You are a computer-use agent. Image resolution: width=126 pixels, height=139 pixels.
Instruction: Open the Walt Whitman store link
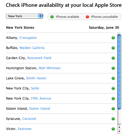(x=50, y=68)
